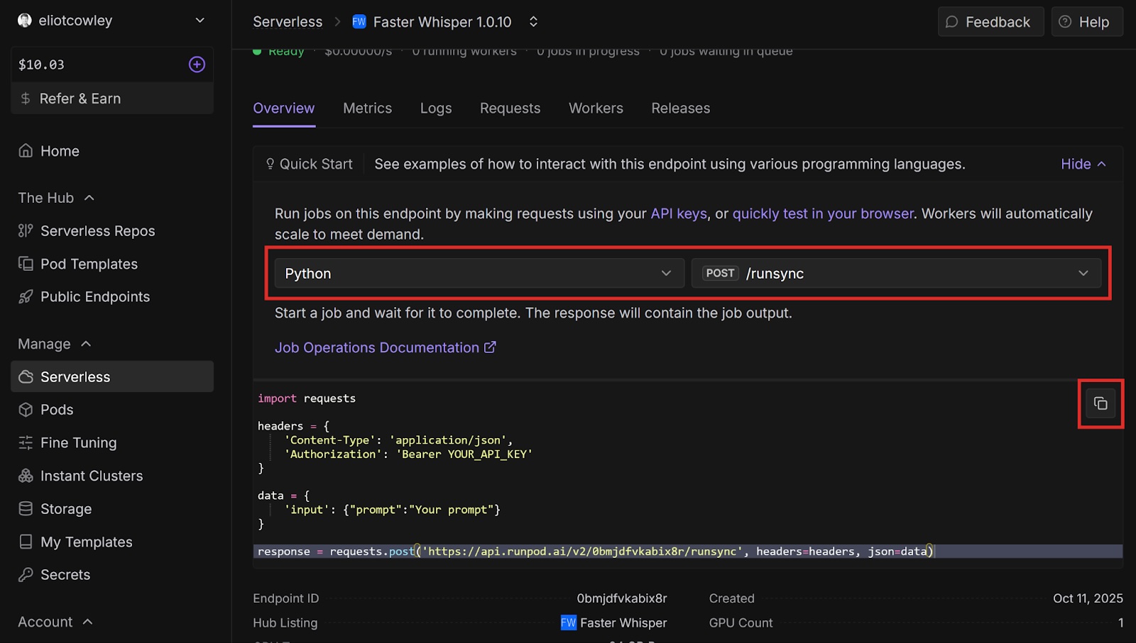Open the POST /runsync operation dropdown
This screenshot has height=643, width=1136.
point(896,273)
